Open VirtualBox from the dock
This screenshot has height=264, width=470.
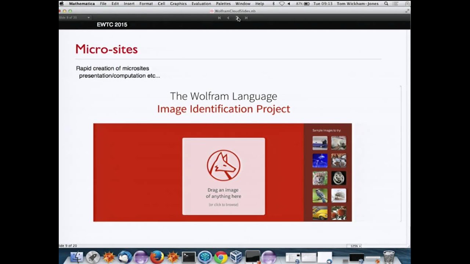pos(236,257)
